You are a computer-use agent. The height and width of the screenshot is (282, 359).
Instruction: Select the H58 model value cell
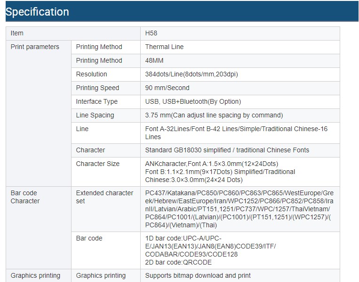pos(152,33)
